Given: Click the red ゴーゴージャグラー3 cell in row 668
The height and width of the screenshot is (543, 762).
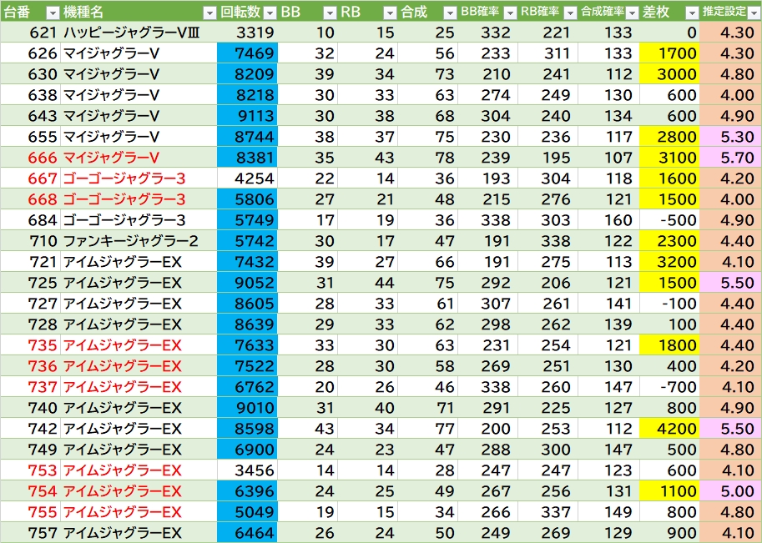Looking at the screenshot, I should (138, 199).
